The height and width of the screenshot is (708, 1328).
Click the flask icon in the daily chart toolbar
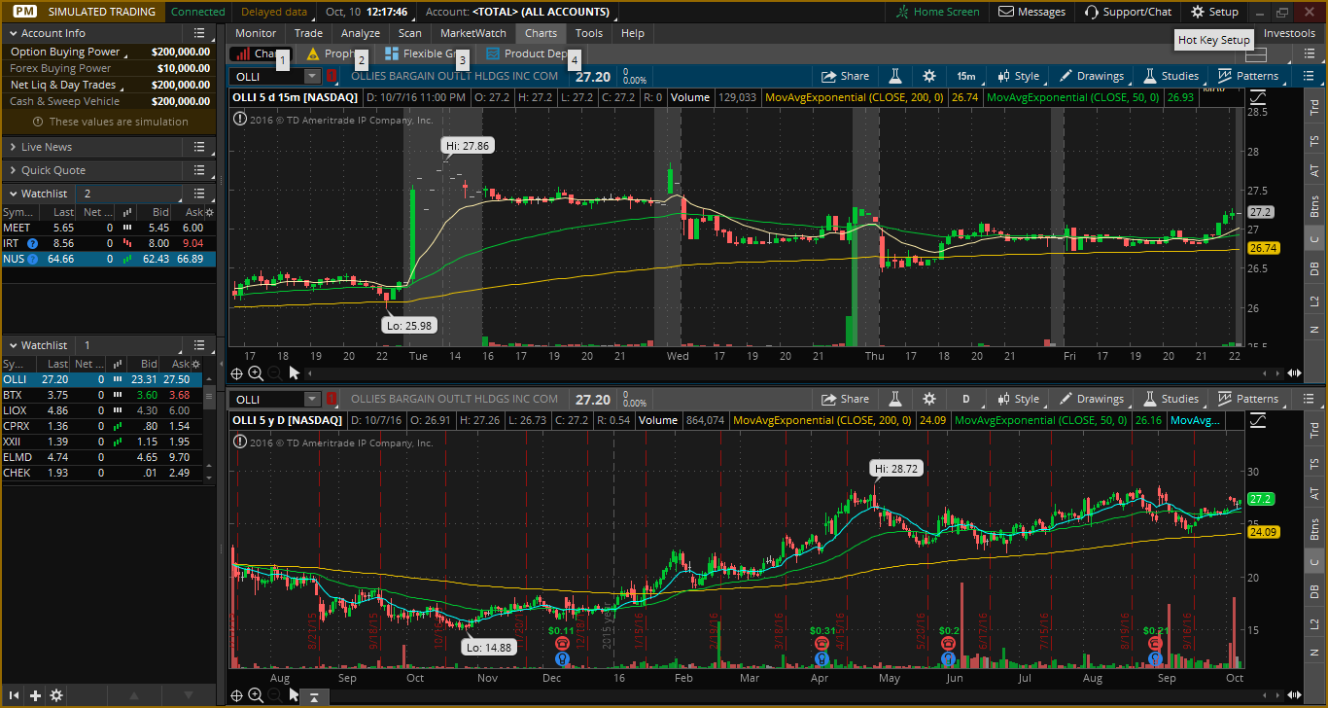pyautogui.click(x=896, y=399)
